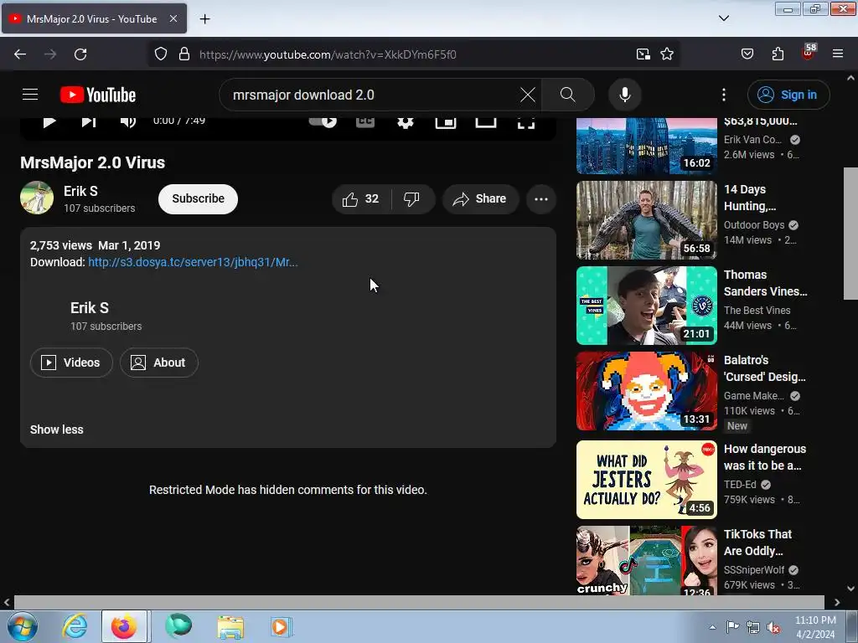Open What Did Jesters Do thumbnail
858x643 pixels.
click(x=647, y=480)
